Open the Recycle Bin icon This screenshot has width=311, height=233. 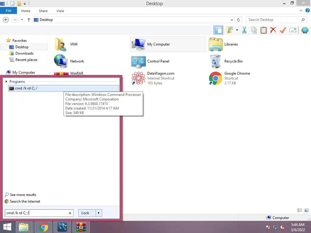[215, 61]
